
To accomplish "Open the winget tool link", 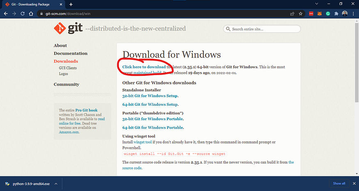I will [143, 142].
